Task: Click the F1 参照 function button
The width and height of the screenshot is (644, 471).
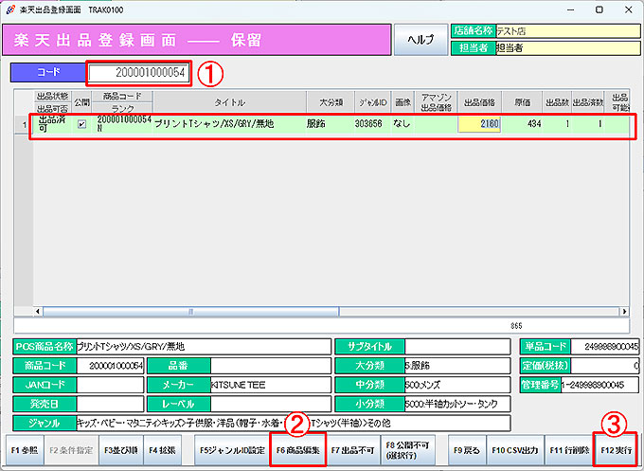Action: [x=25, y=447]
